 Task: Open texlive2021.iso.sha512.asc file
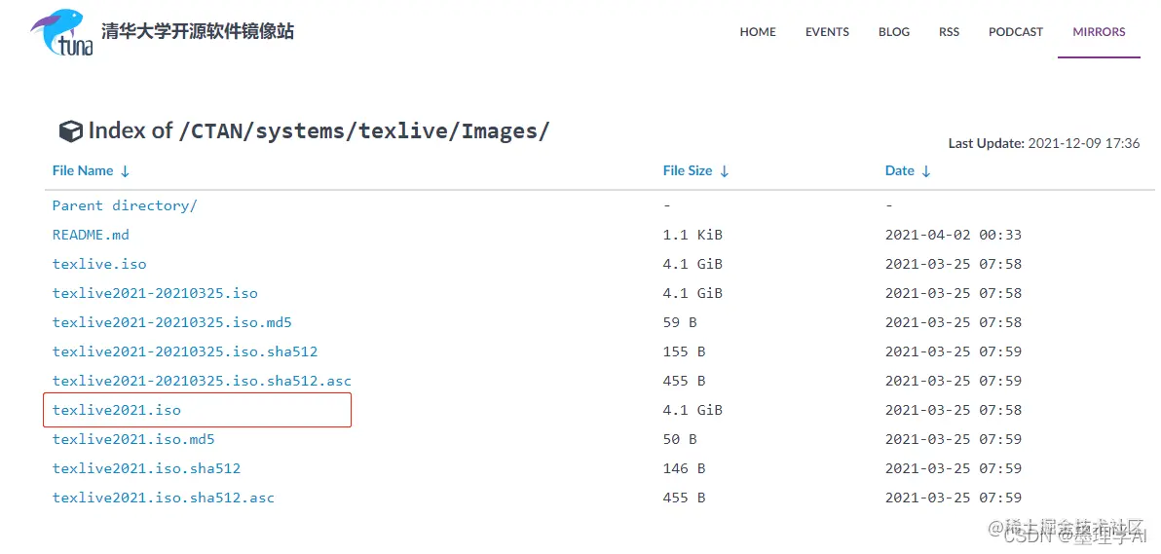[x=163, y=498]
